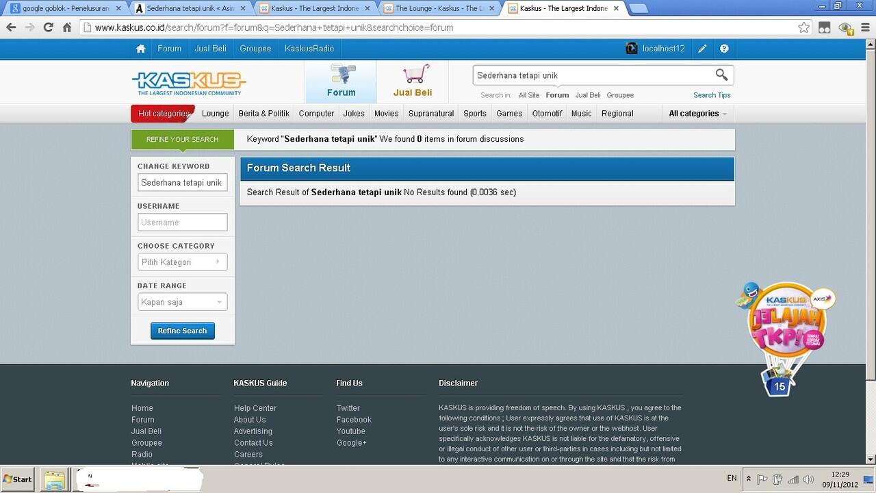
Task: Open the Music category
Action: tap(581, 114)
